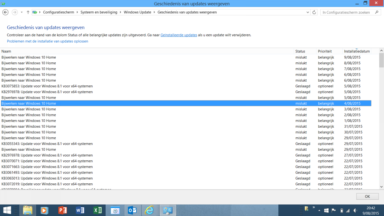Switch to the Control Panel taskbar button
The height and width of the screenshot is (216, 384).
tap(168, 210)
